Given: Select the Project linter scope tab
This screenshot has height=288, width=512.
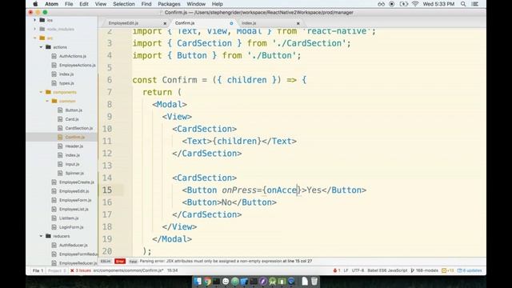Looking at the screenshot, I should tap(57, 270).
